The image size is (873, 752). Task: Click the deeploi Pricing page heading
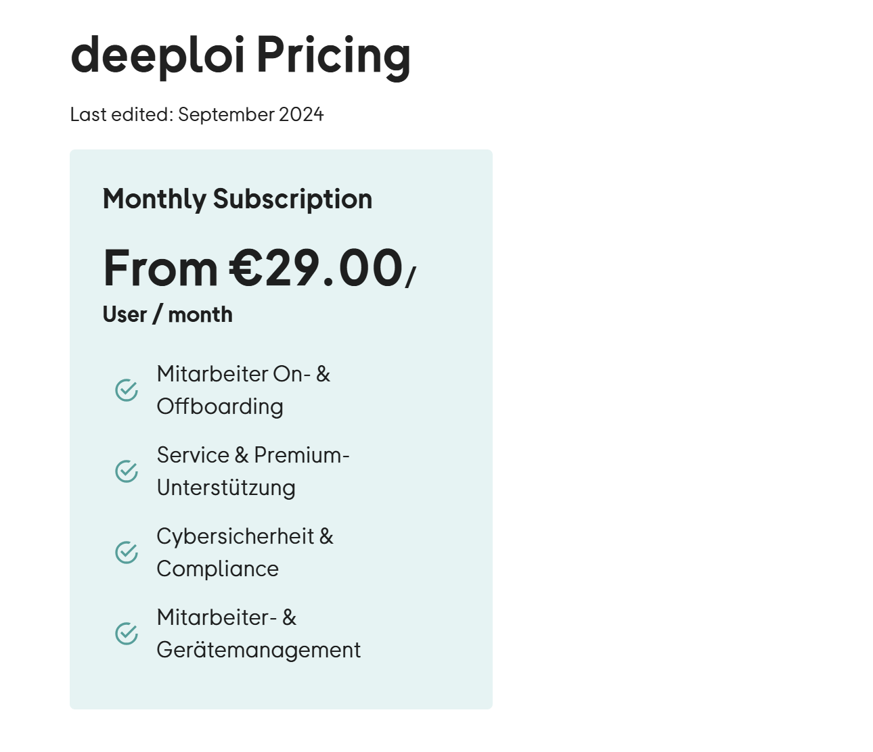[240, 55]
